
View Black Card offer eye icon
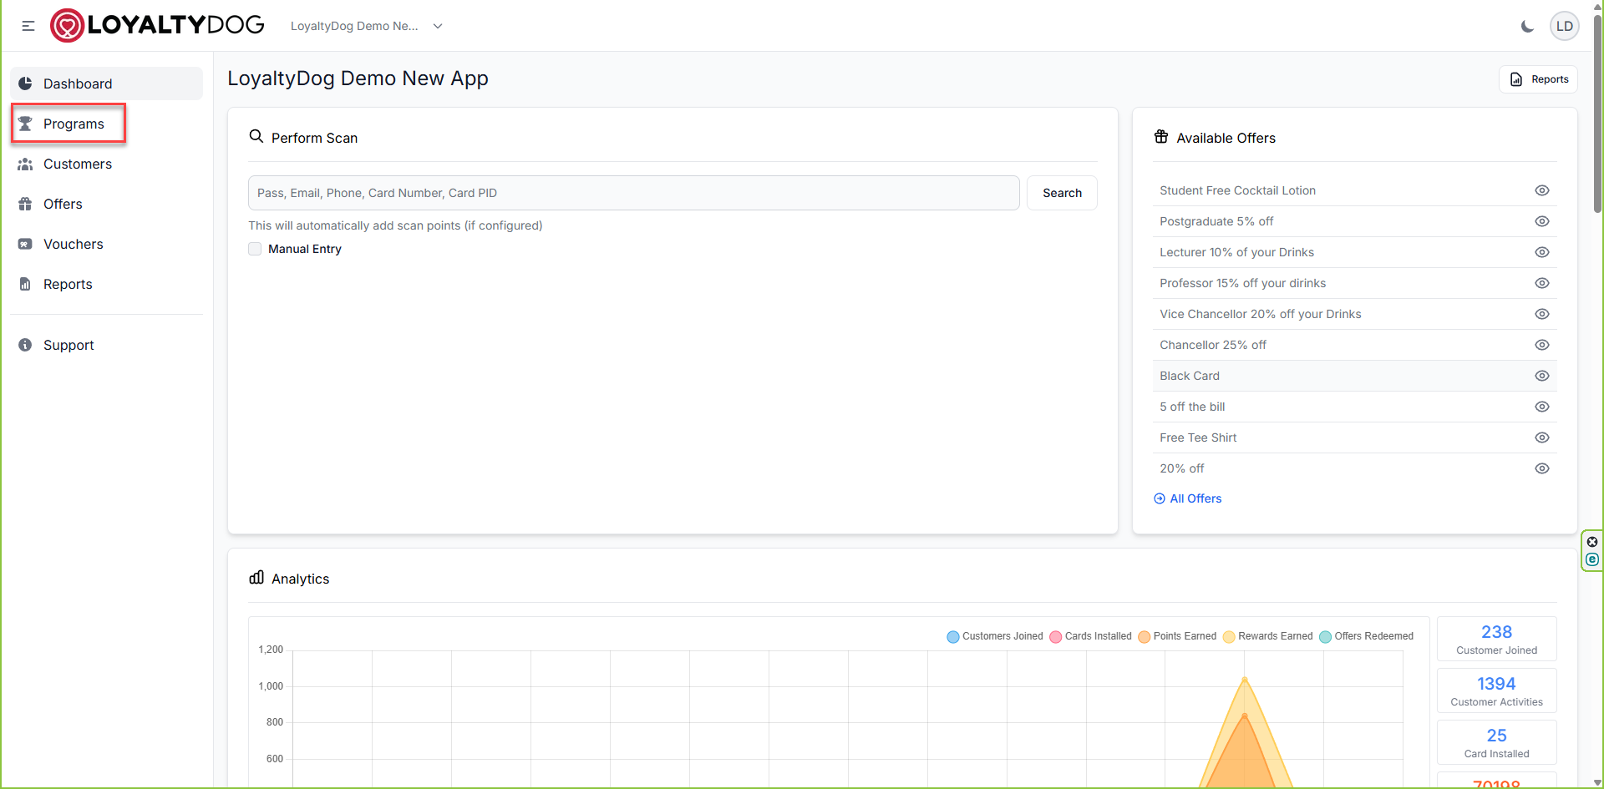pyautogui.click(x=1542, y=376)
